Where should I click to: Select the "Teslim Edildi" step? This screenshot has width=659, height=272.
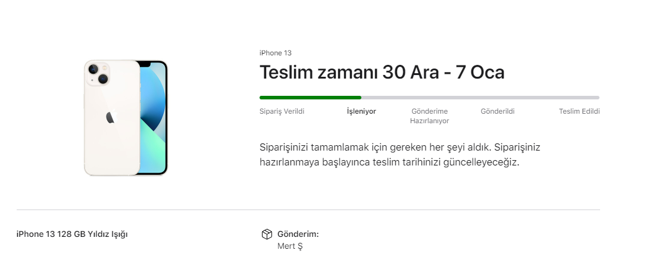(579, 111)
